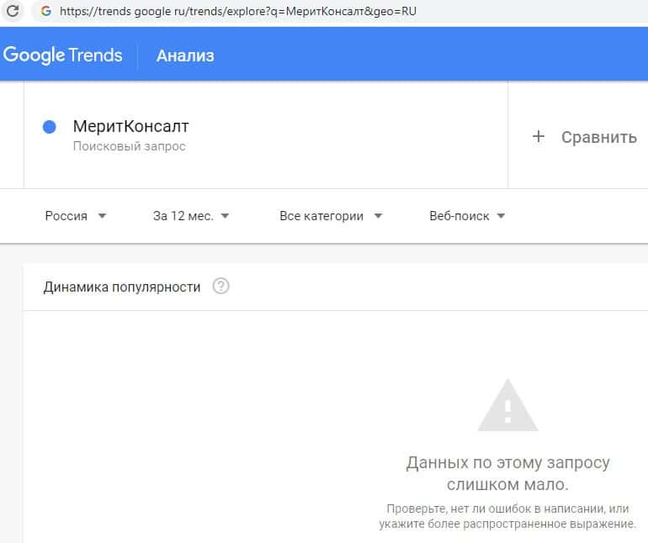Click the Google site icon in address bar
648x543 pixels.
click(45, 12)
